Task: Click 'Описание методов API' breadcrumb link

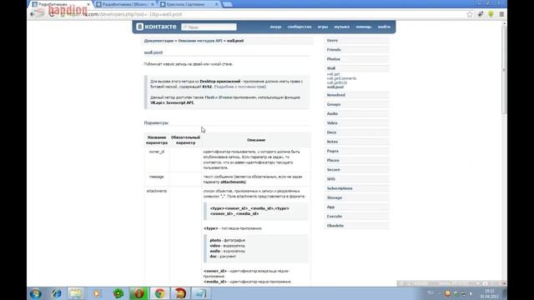Action: (200, 41)
